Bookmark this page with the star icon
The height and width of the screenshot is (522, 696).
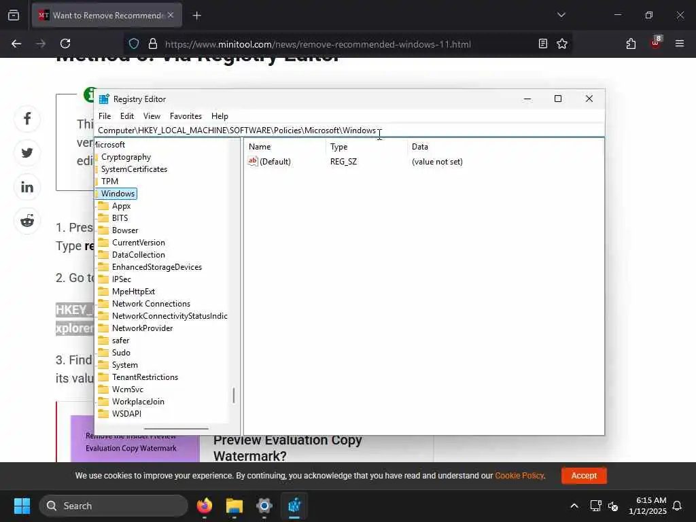(x=562, y=43)
